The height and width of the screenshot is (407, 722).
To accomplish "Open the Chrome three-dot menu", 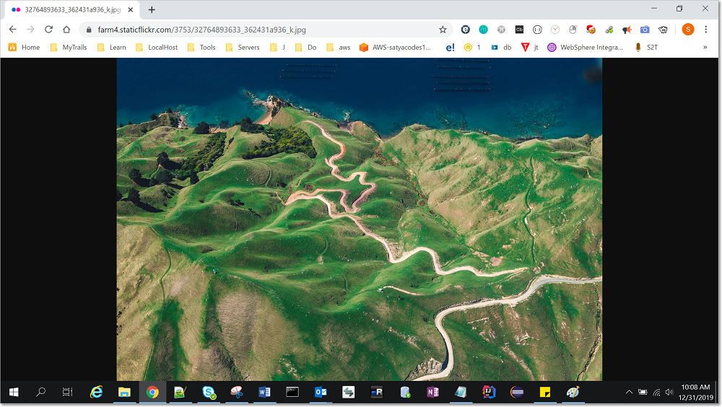I will [705, 30].
